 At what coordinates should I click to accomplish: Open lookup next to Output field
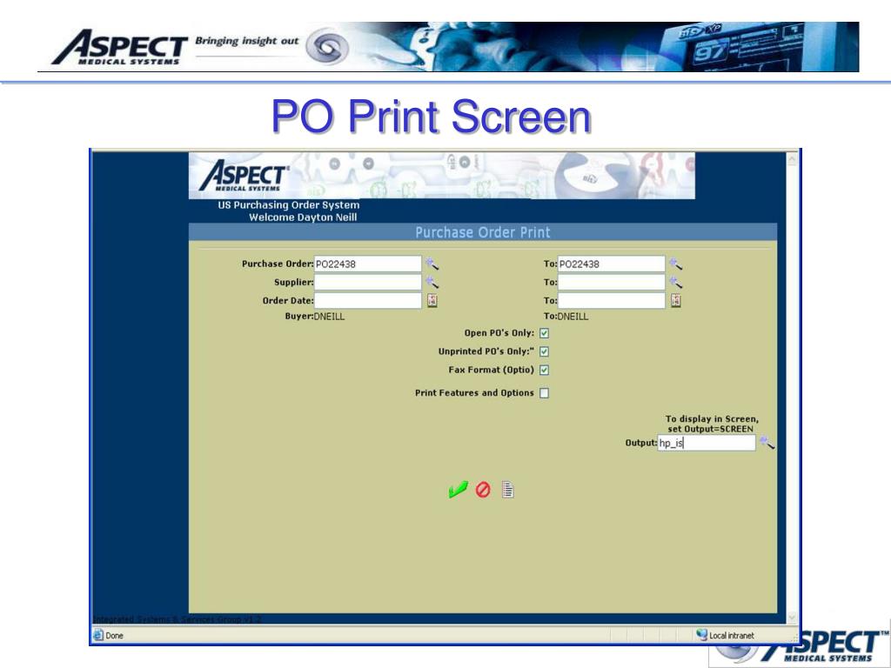tap(767, 443)
